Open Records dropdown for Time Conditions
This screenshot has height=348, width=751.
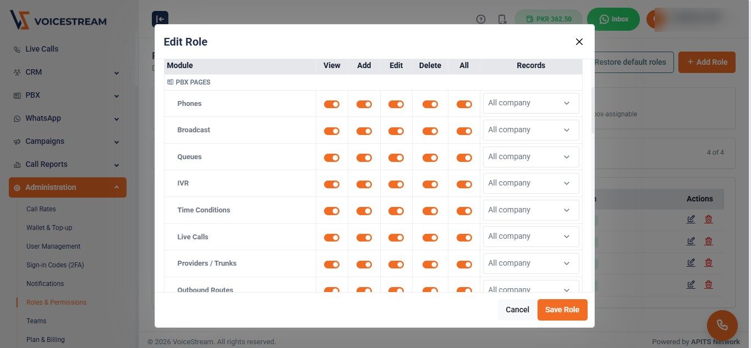coord(531,210)
